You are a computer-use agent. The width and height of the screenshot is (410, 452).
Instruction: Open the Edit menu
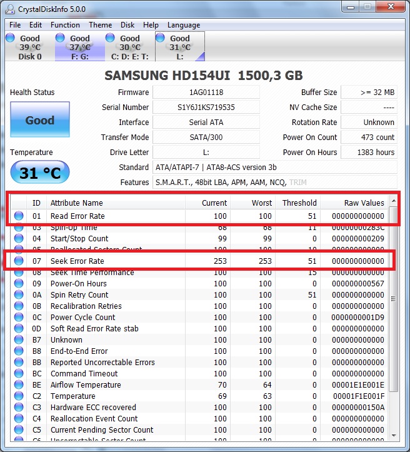[x=36, y=25]
